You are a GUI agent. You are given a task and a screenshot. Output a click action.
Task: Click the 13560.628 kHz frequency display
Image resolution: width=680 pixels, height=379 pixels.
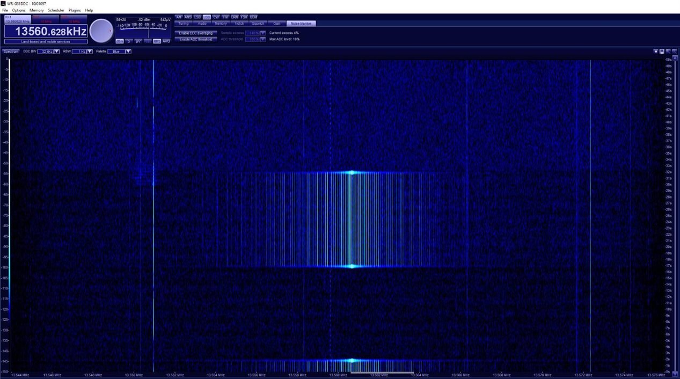point(46,31)
